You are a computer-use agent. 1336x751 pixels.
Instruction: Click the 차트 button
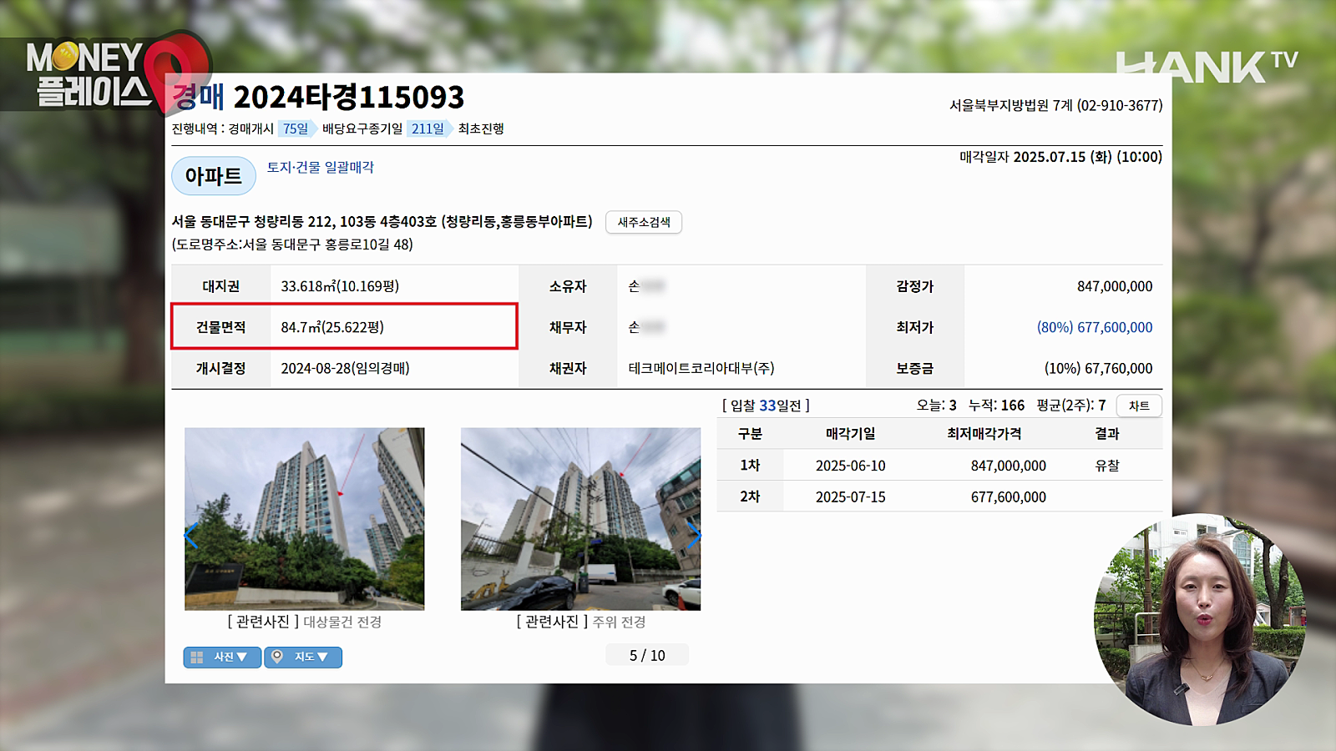(1139, 406)
